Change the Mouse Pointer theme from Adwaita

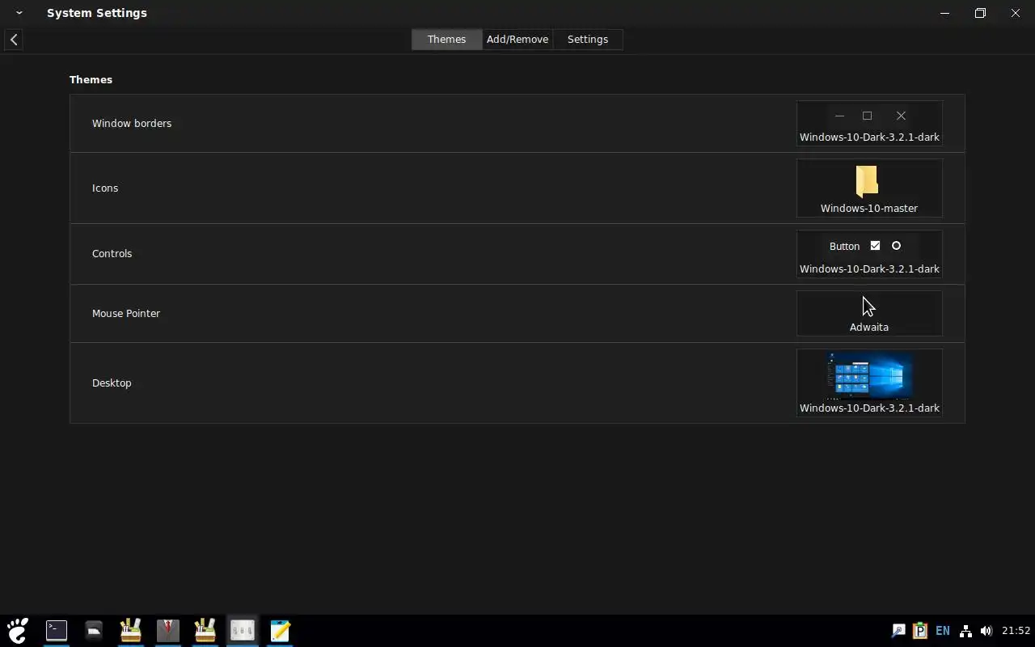coord(869,313)
